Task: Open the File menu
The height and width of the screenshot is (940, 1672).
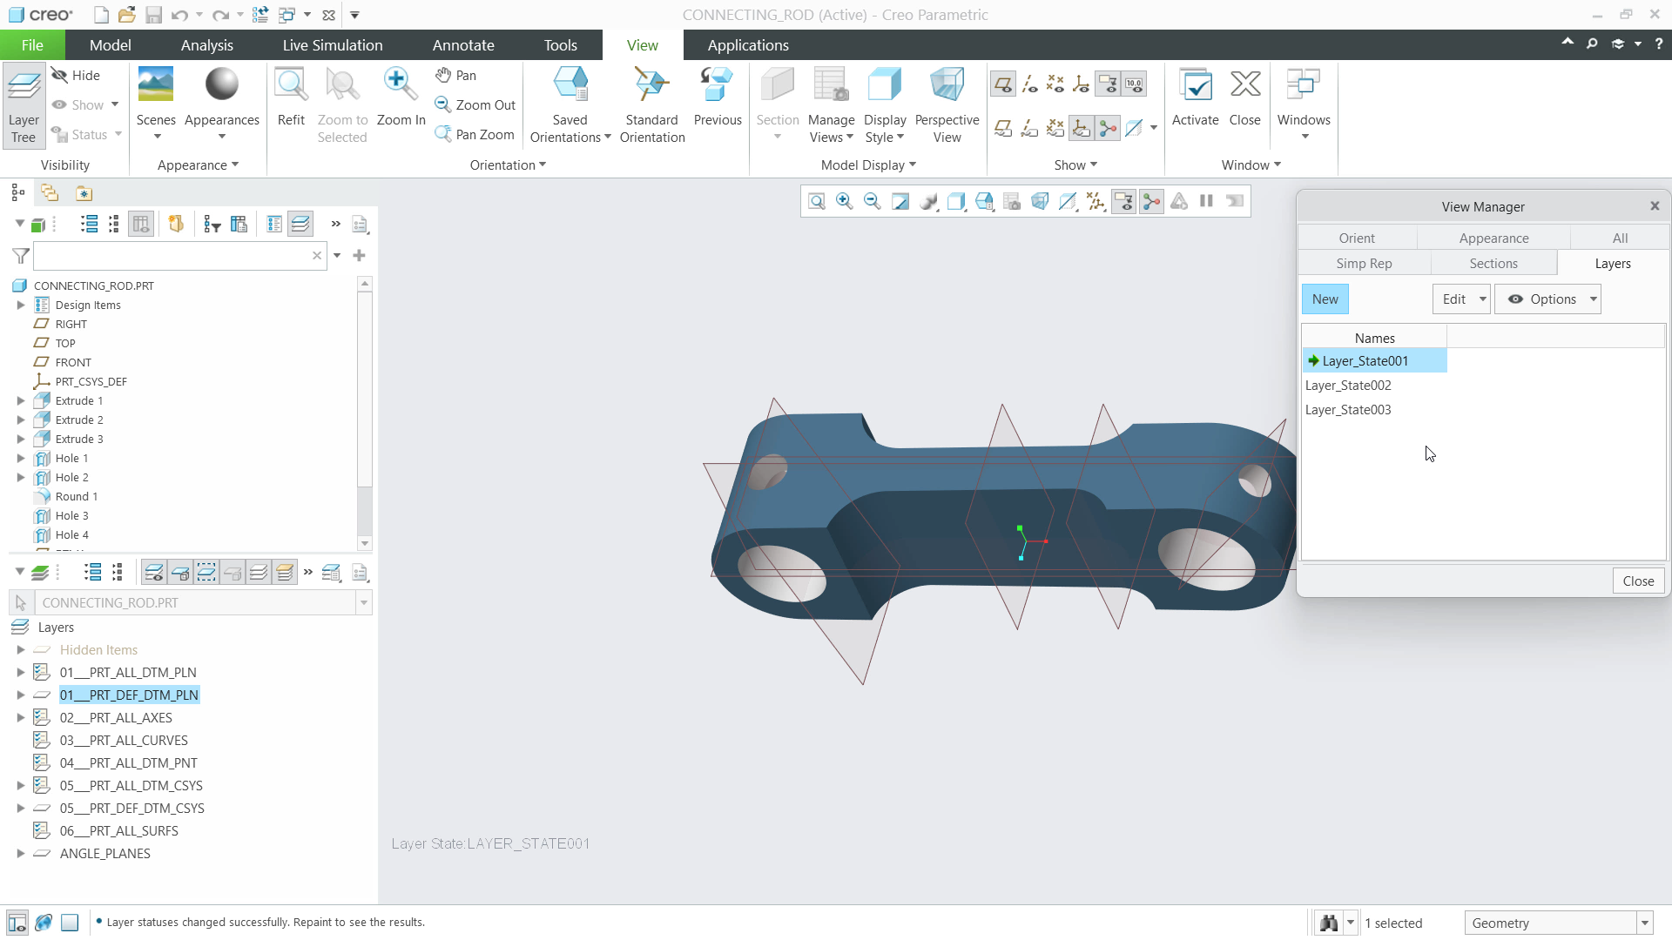Action: pos(32,45)
